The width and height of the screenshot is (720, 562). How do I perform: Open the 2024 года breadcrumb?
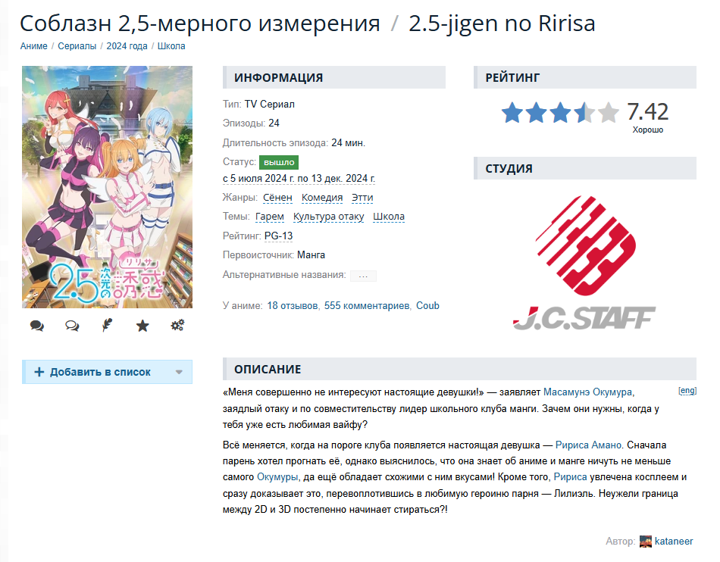[x=127, y=46]
